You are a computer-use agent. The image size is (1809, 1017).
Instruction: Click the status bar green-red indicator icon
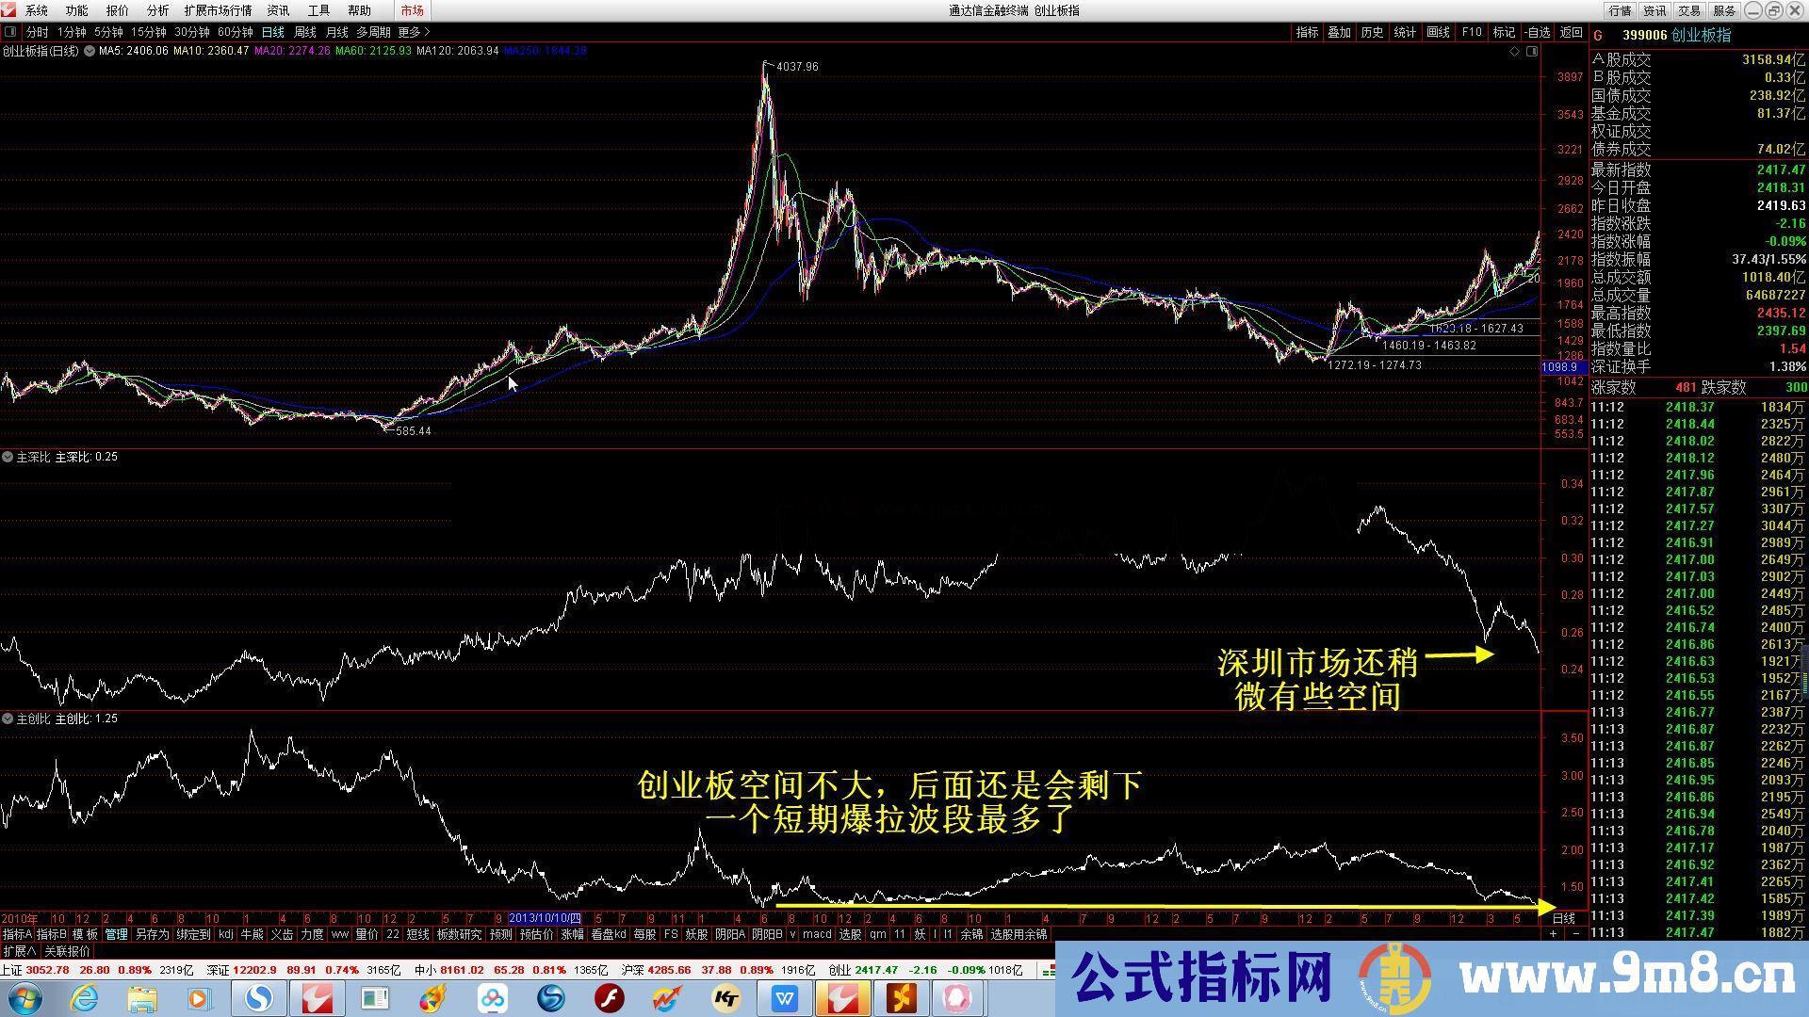(1049, 970)
